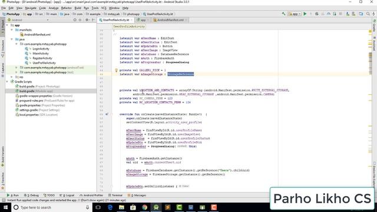Open the VCS menu
This screenshot has width=377, height=212.
[104, 8]
